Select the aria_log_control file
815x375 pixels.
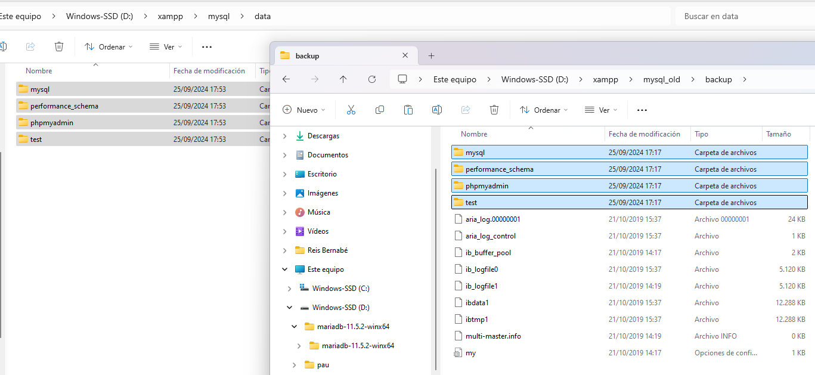point(630,236)
